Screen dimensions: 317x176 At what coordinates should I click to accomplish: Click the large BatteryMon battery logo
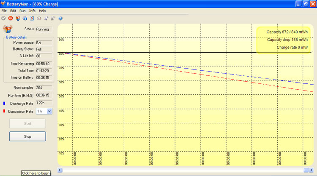coord(8,29)
